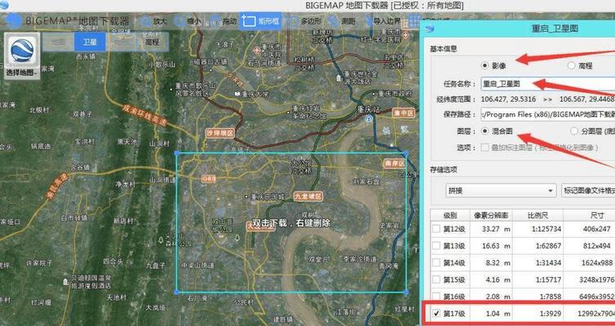Click the 4.16 m resolution cell
This screenshot has width=615, height=326.
click(491, 280)
